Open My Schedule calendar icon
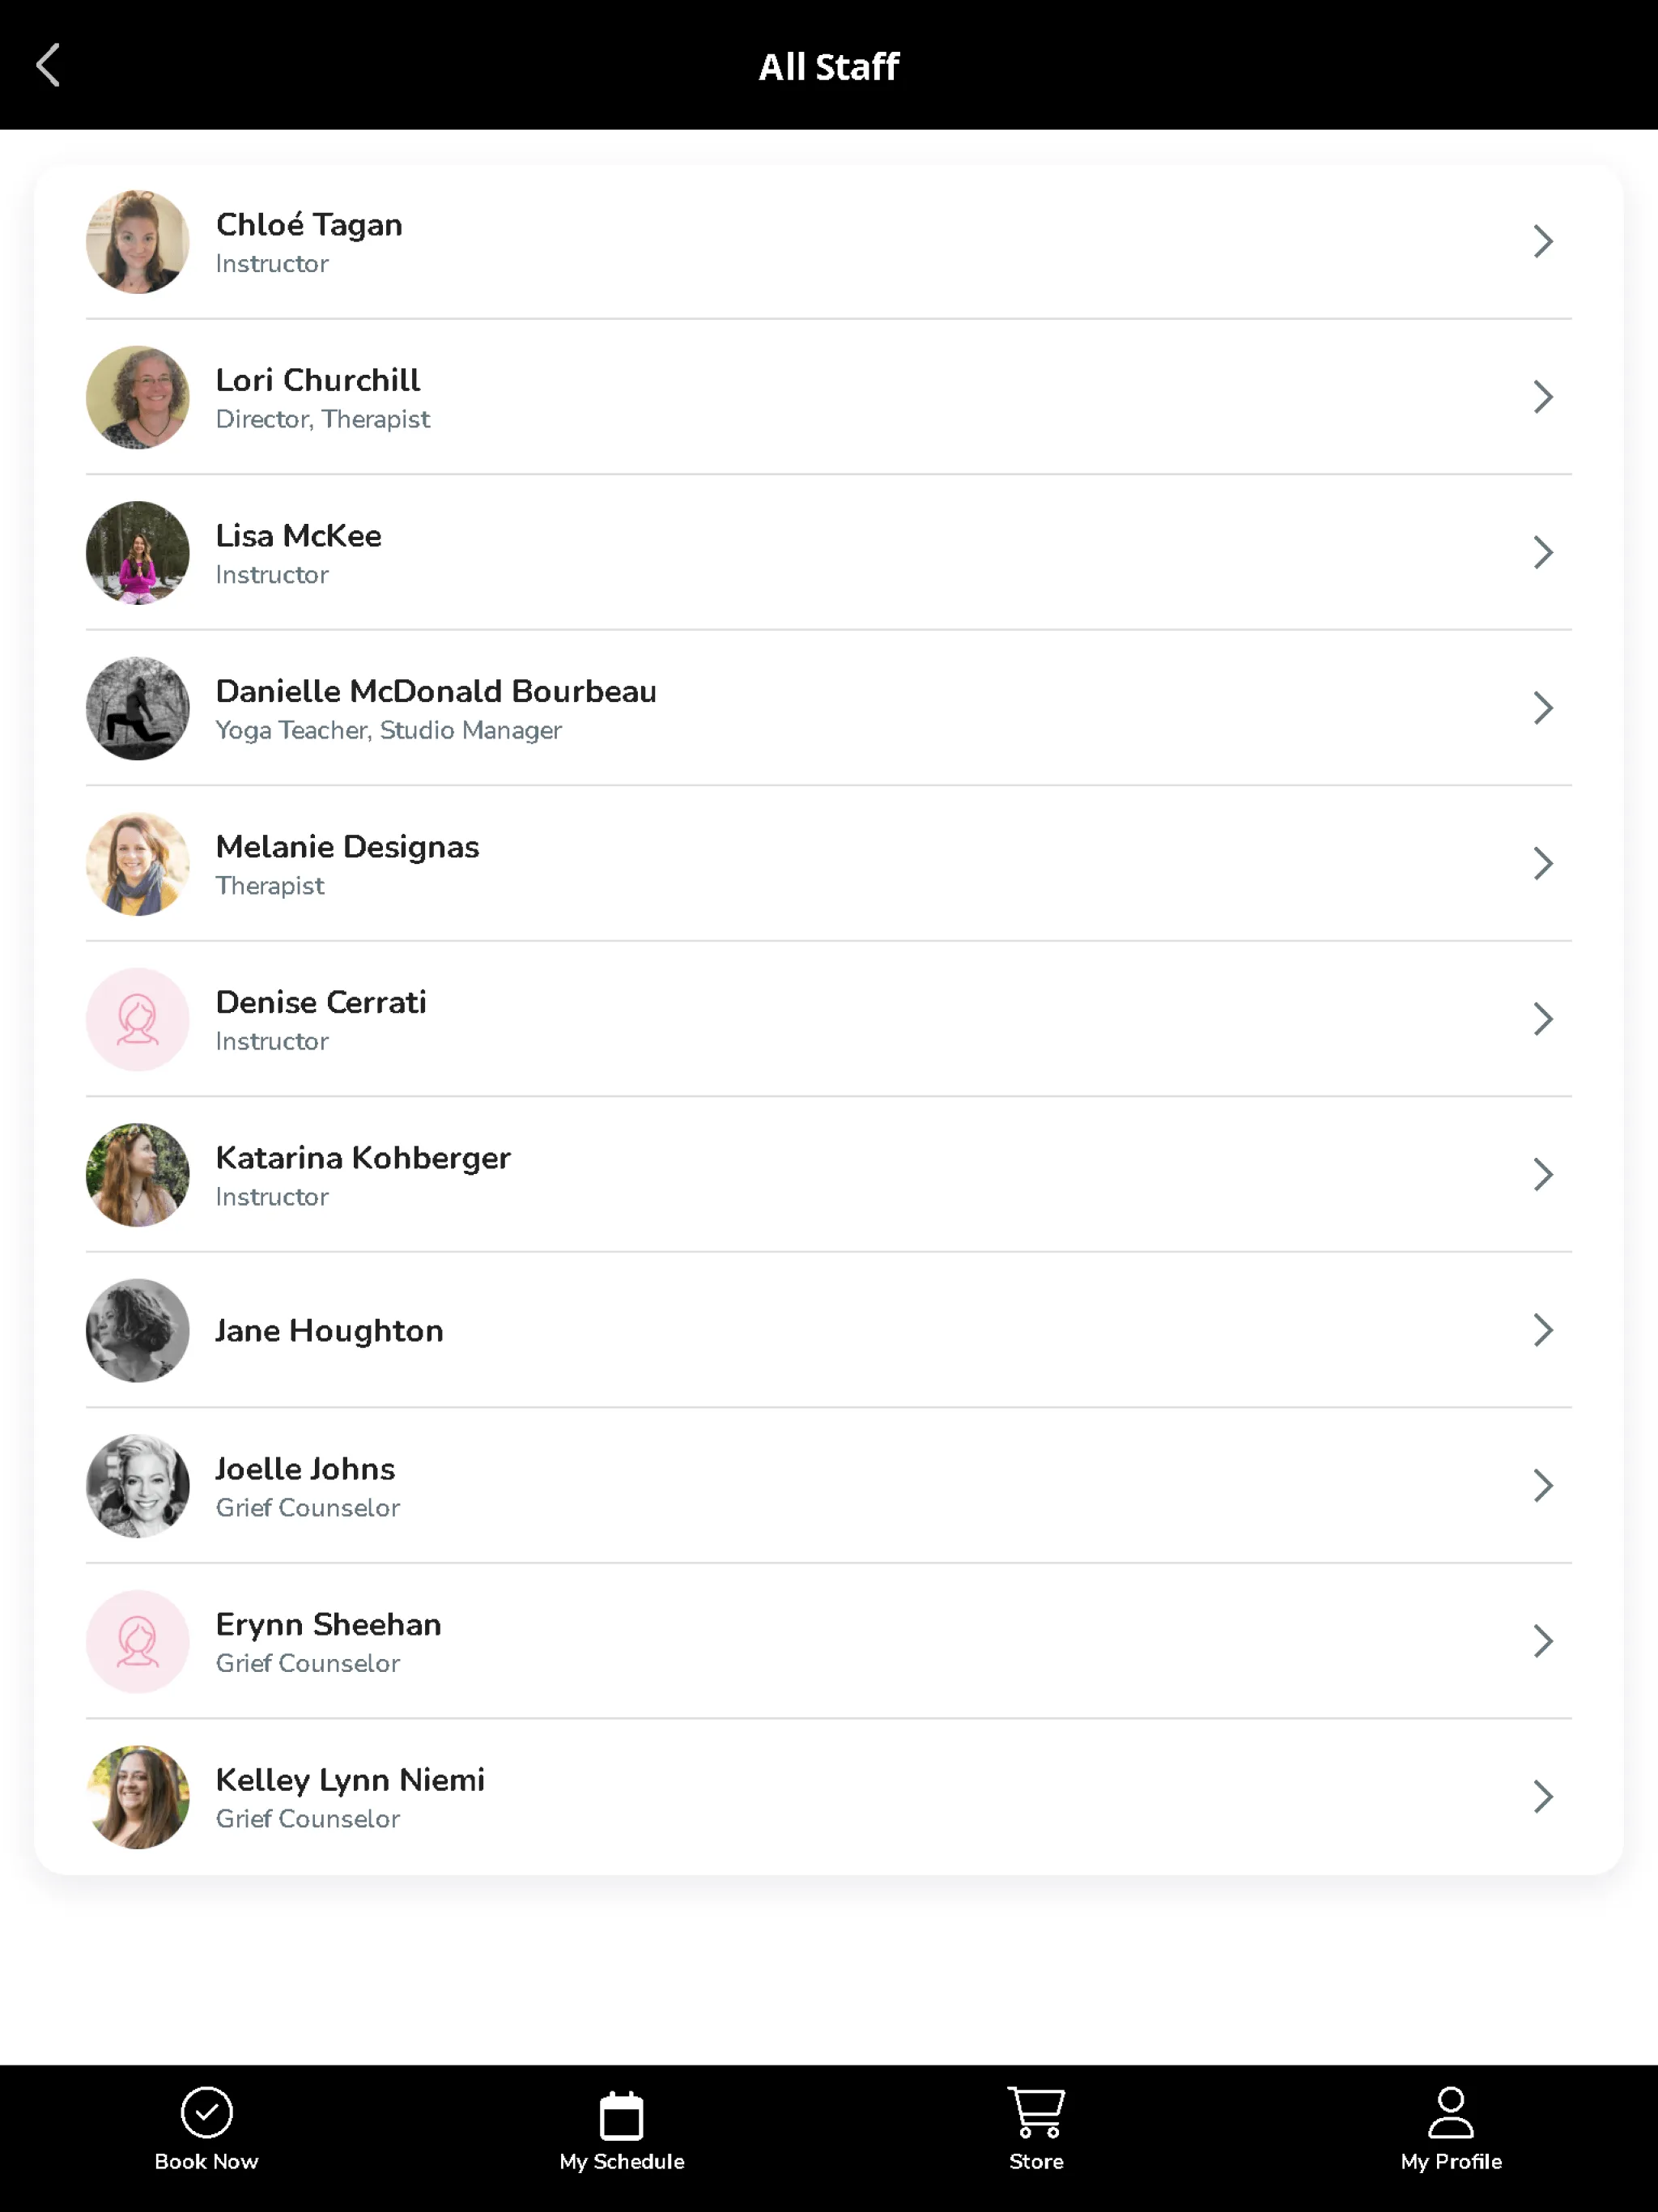 [622, 2133]
